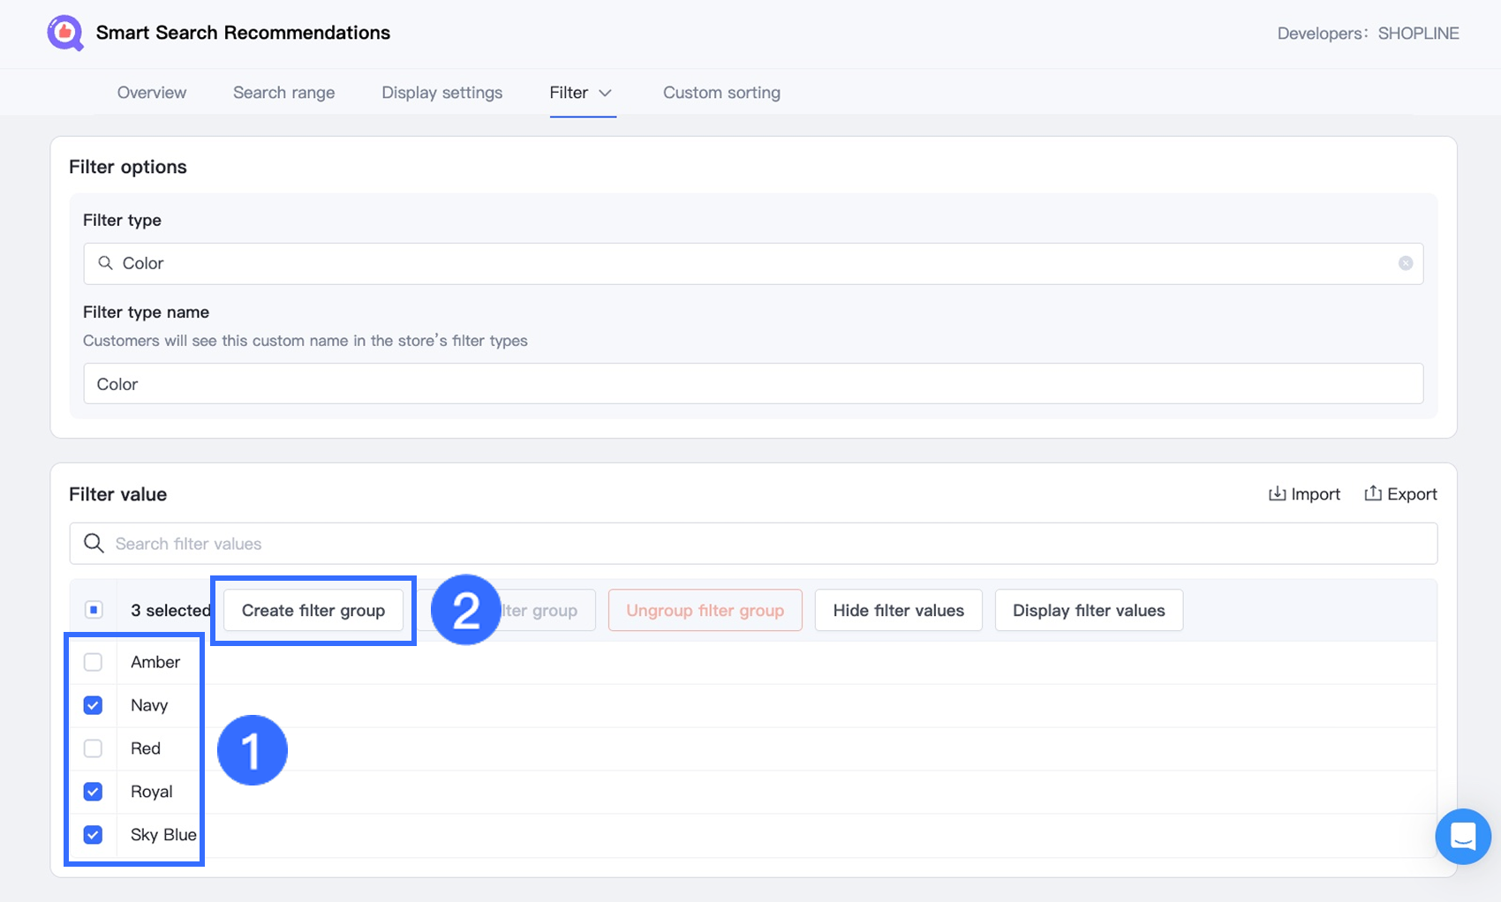Uncheck the Royal checkbox
The image size is (1501, 902).
pyautogui.click(x=93, y=792)
